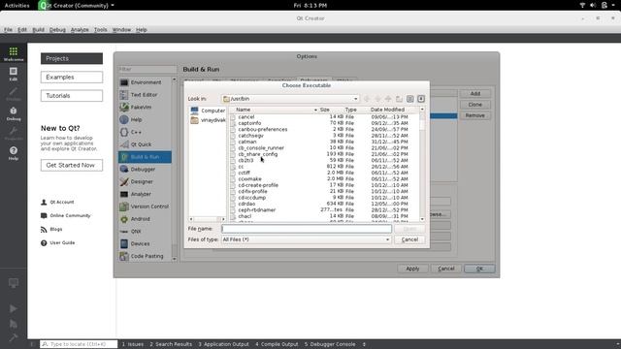Select the file cdrdao

click(246, 204)
